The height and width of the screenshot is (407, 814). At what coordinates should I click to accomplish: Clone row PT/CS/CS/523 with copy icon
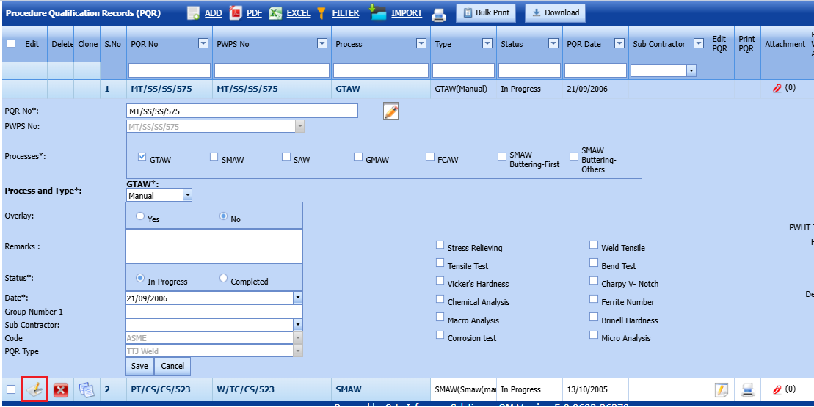click(x=87, y=389)
